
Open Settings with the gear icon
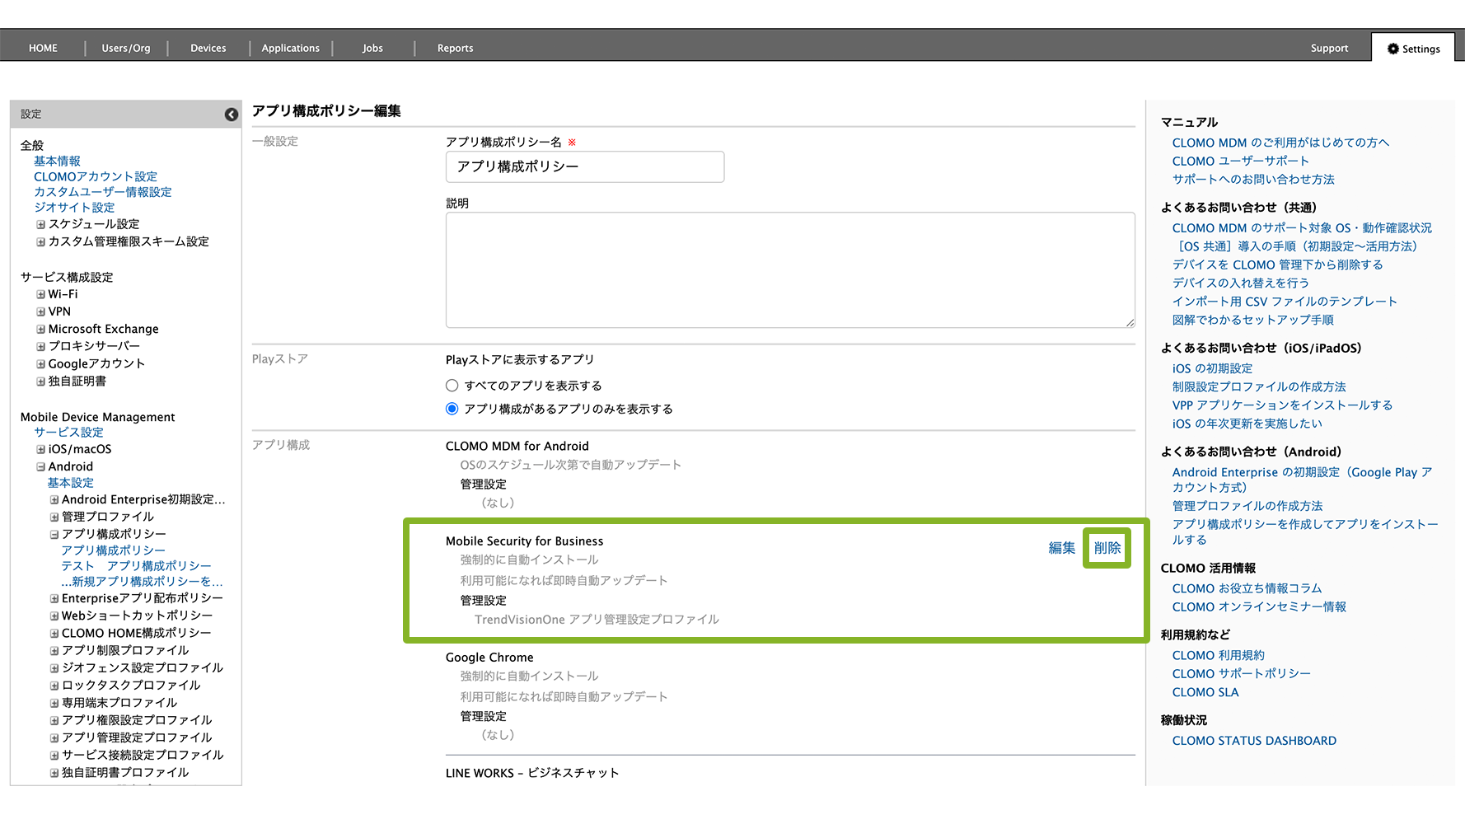pyautogui.click(x=1413, y=49)
